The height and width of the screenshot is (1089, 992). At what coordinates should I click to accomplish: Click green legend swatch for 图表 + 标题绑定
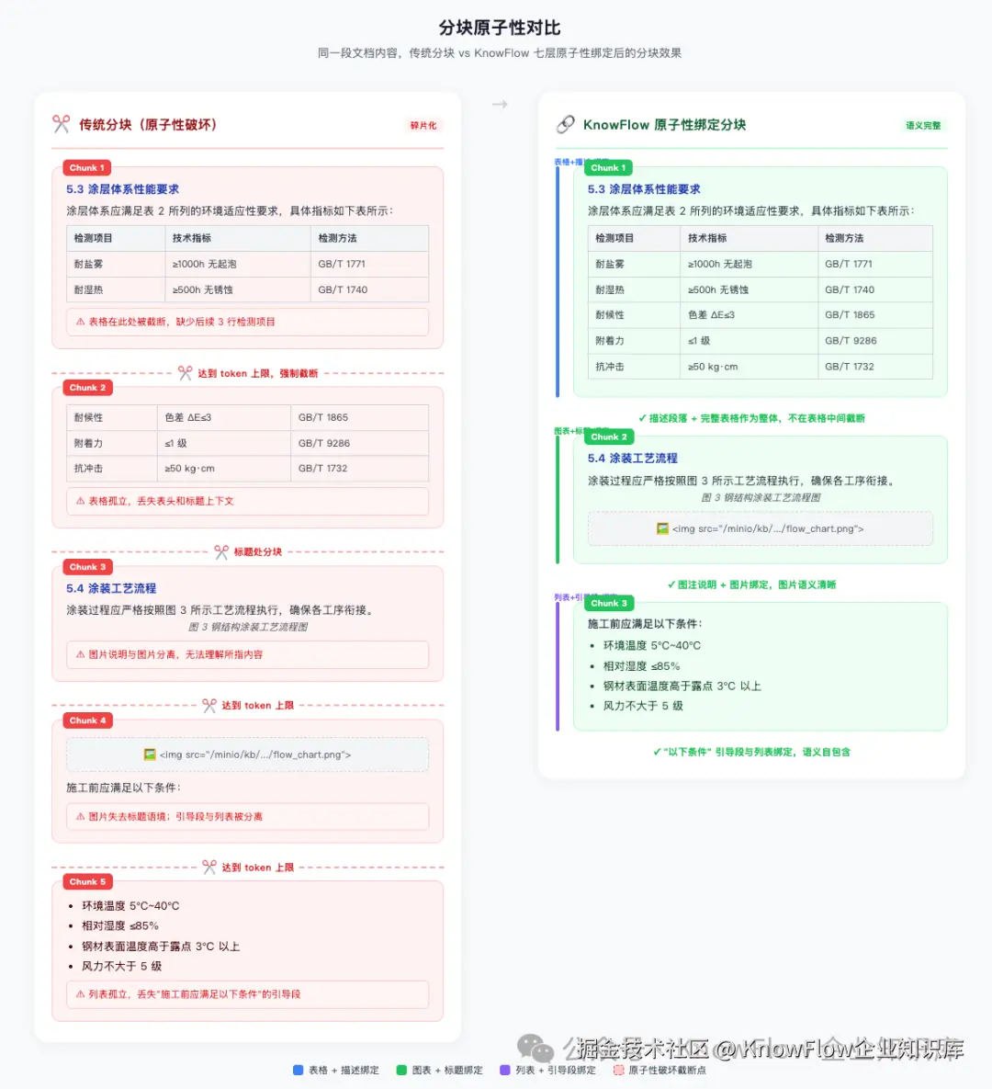click(x=401, y=1071)
